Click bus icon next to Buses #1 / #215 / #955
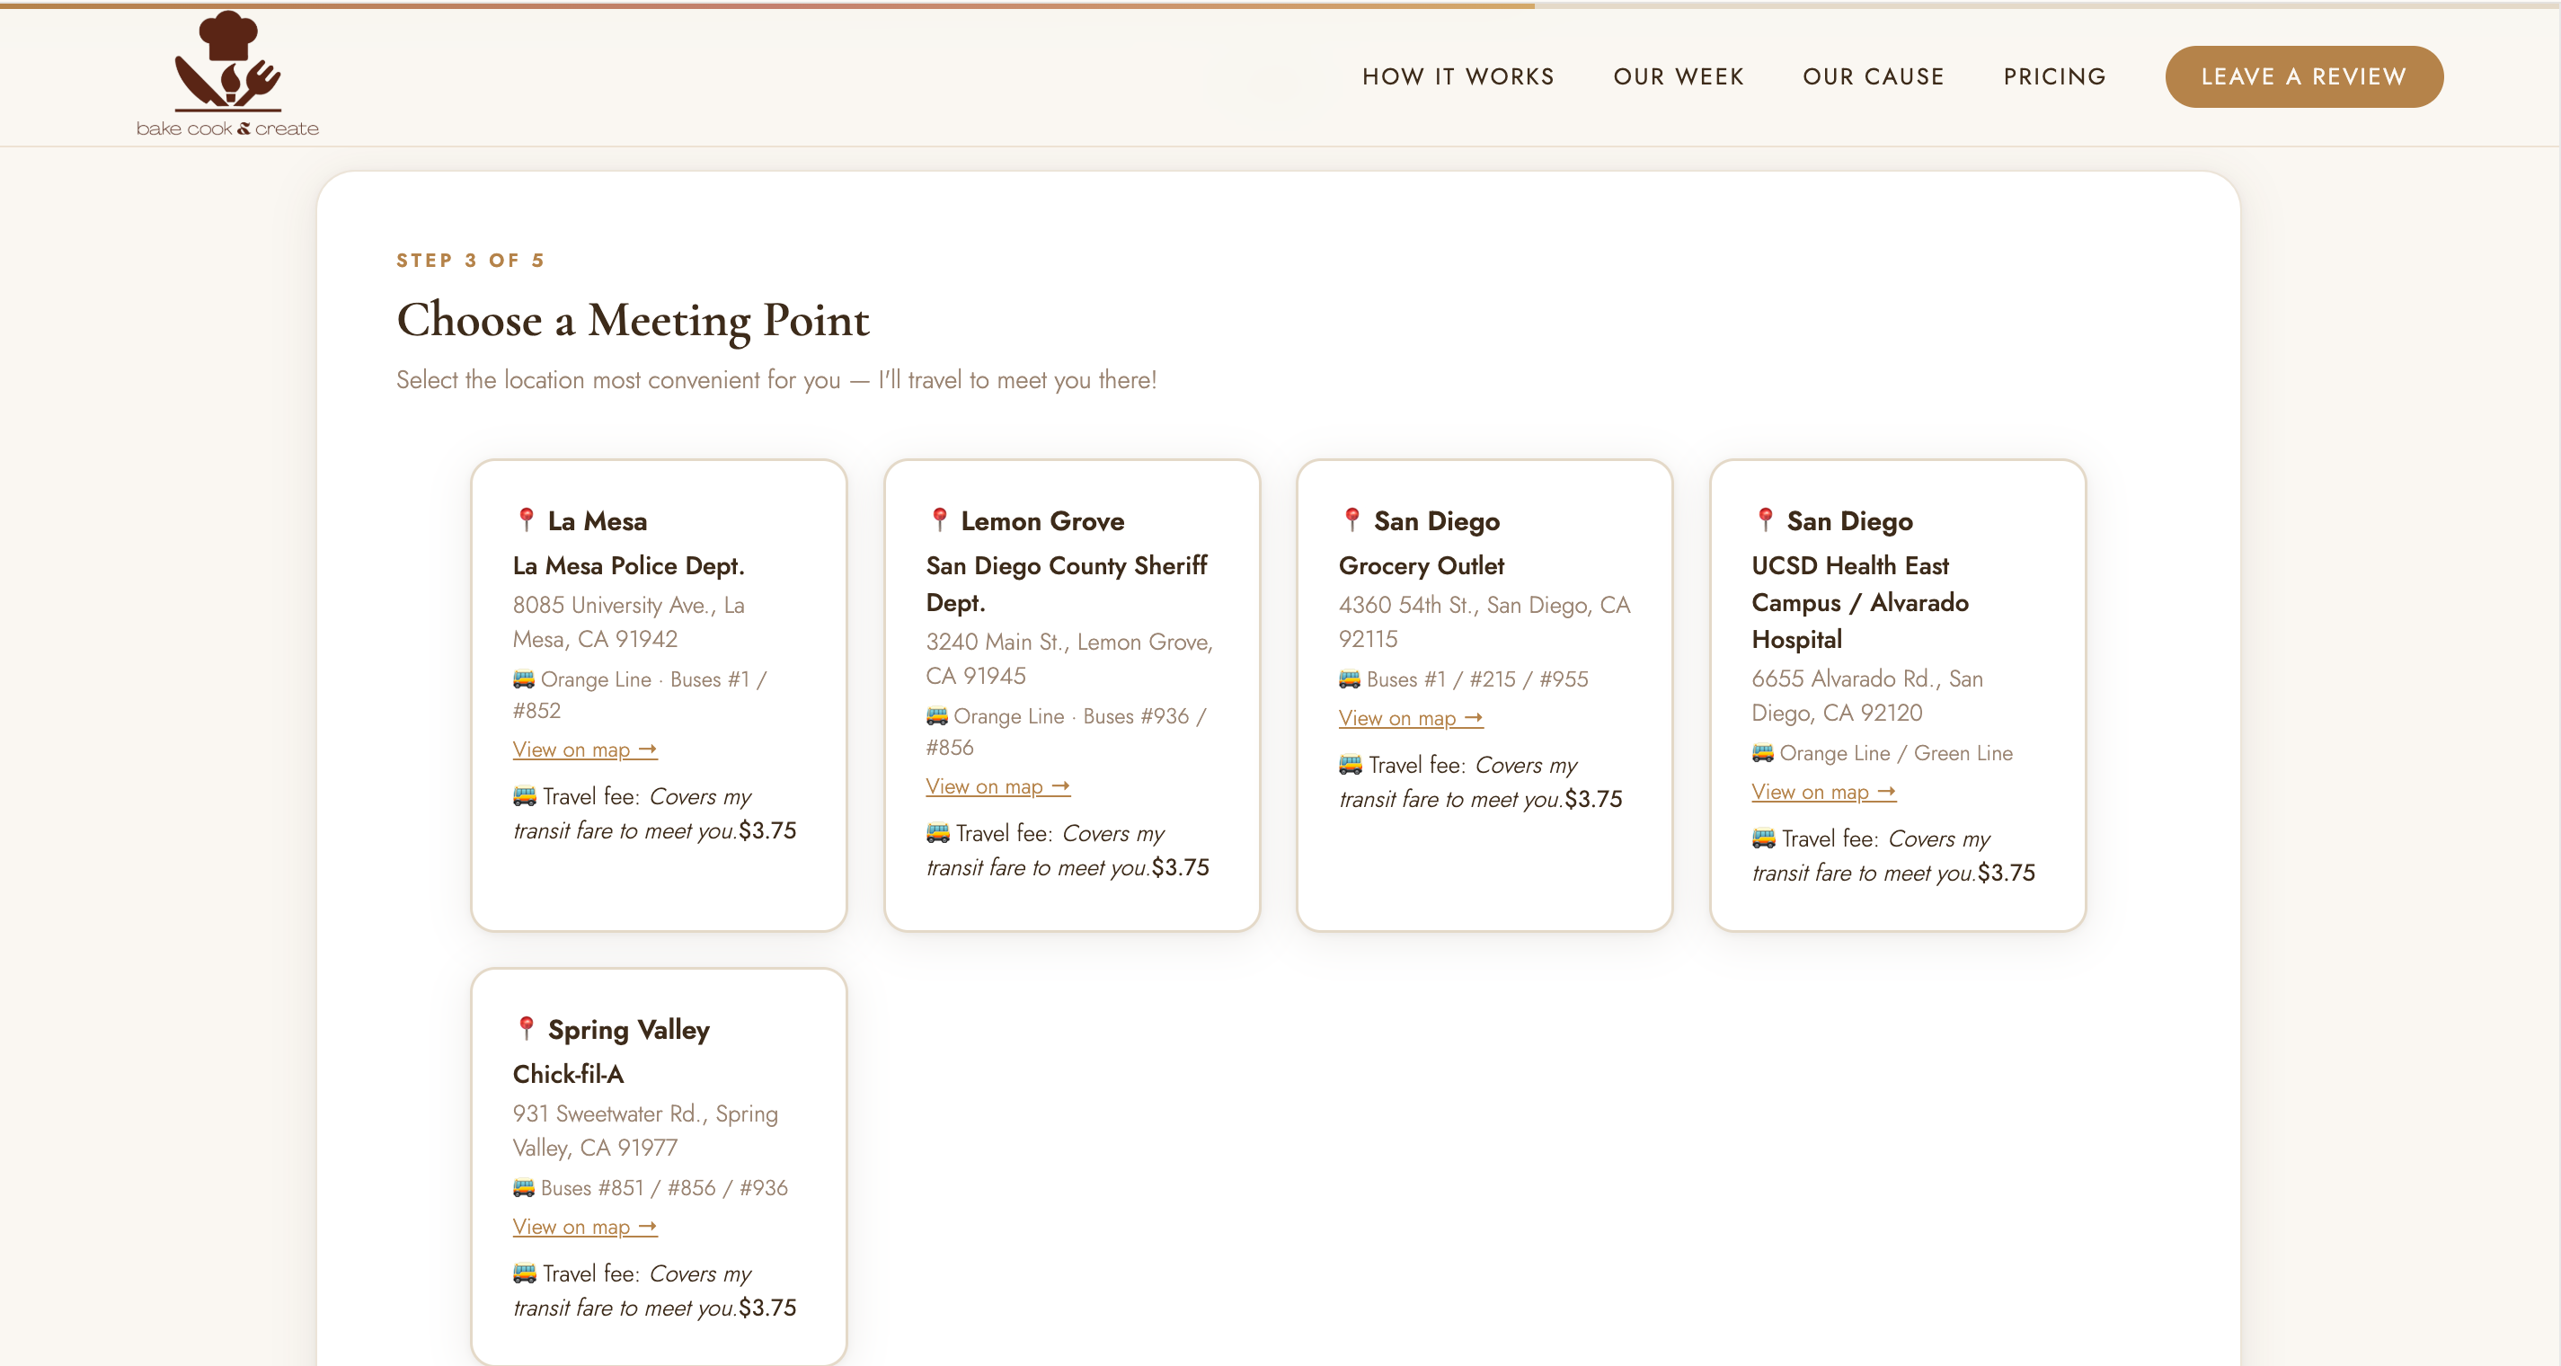Image resolution: width=2561 pixels, height=1366 pixels. click(1349, 679)
